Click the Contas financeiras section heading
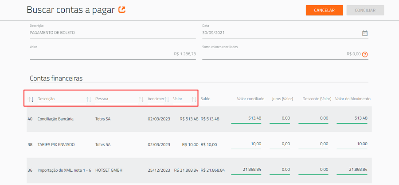399x185 pixels. click(x=56, y=79)
